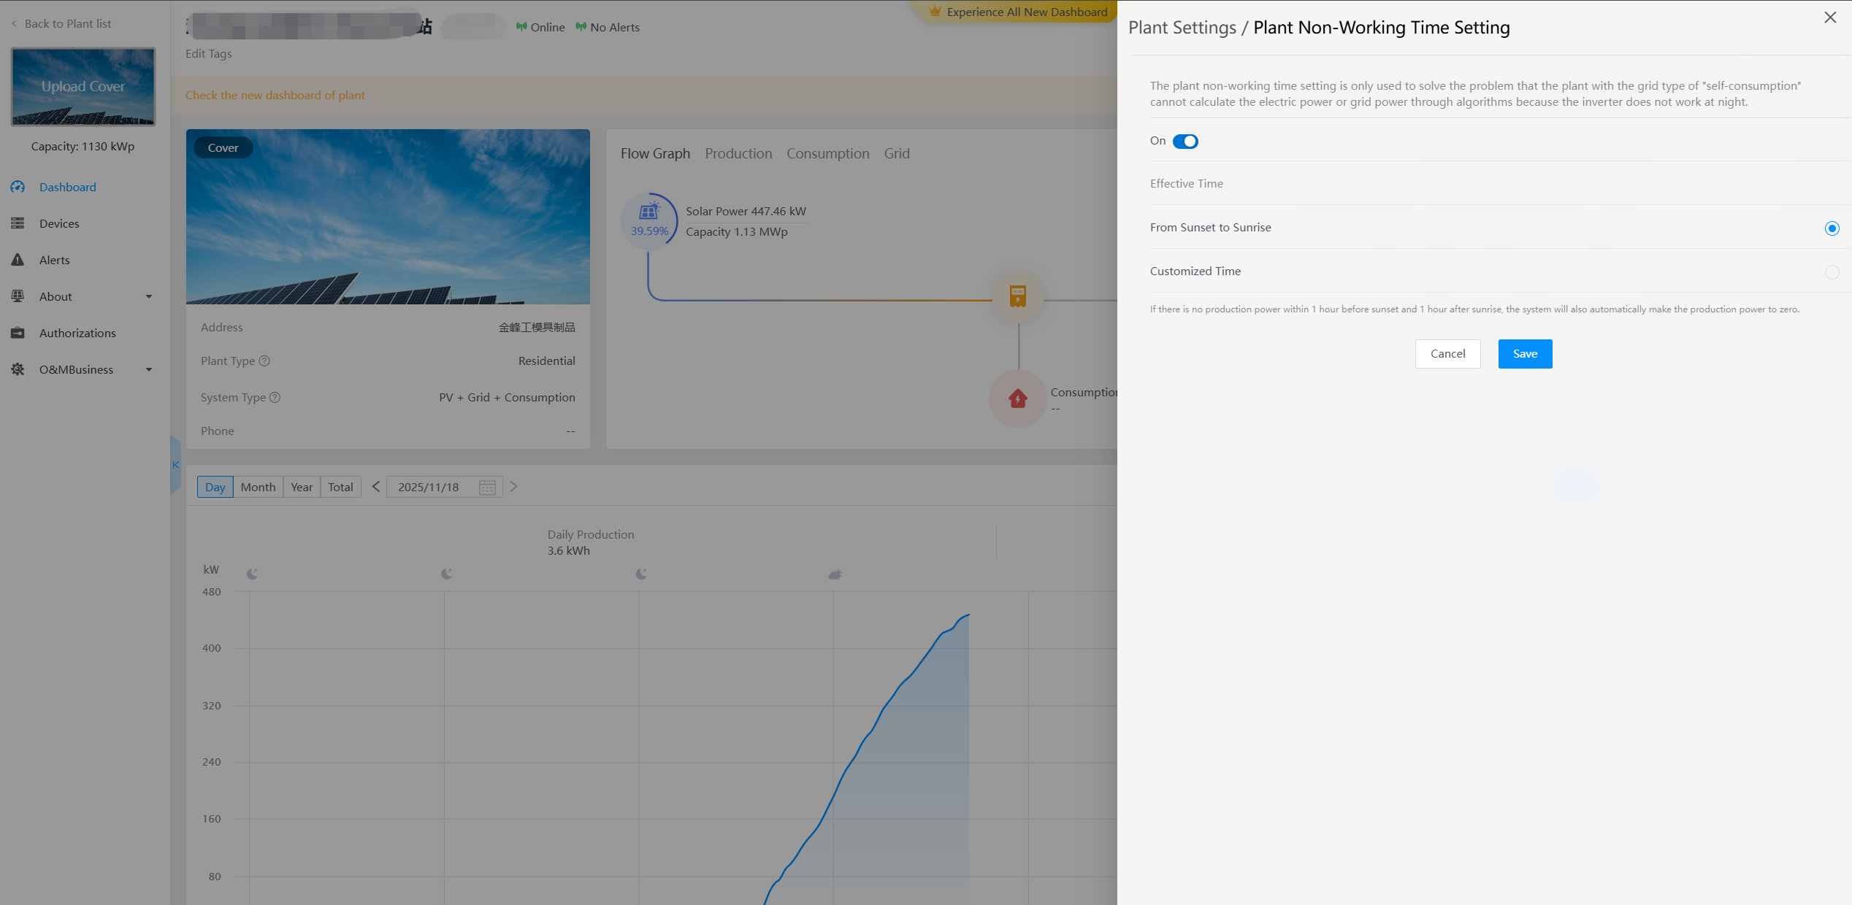Image resolution: width=1852 pixels, height=905 pixels.
Task: Click the Dashboard gauge icon in sidebar
Action: pos(18,187)
